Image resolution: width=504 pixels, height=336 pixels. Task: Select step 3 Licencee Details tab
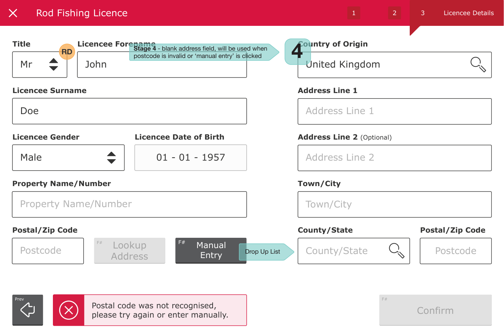(x=457, y=13)
